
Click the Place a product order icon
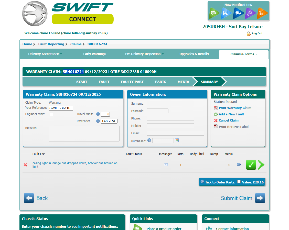point(138,227)
